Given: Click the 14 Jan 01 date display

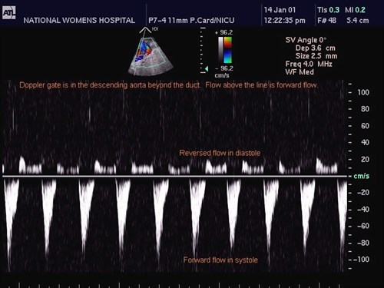Looking at the screenshot, I should pyautogui.click(x=280, y=10).
